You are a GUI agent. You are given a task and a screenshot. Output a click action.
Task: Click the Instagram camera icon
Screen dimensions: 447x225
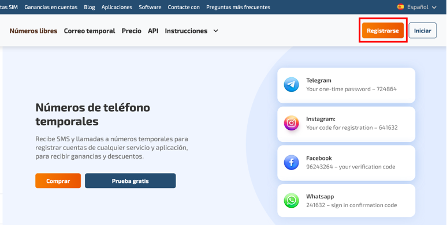tap(291, 123)
